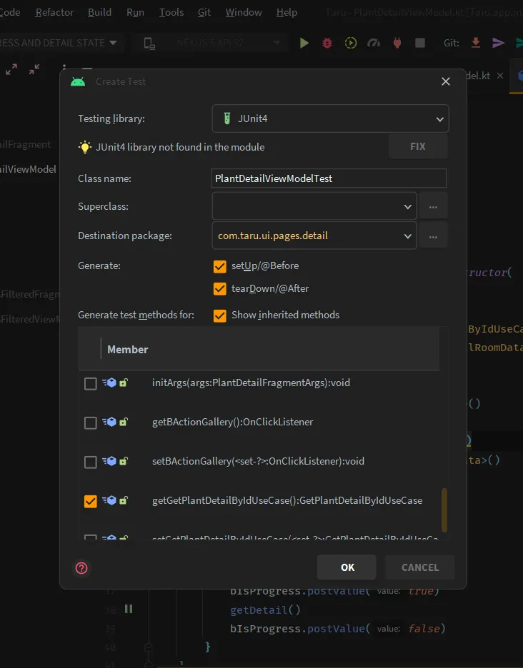The width and height of the screenshot is (523, 668).
Task: Expand the Destination package dropdown arrow
Action: coord(407,236)
